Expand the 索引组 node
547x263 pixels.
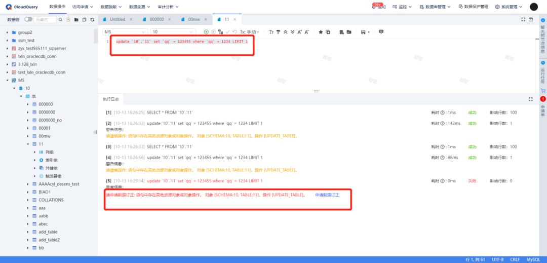point(34,160)
